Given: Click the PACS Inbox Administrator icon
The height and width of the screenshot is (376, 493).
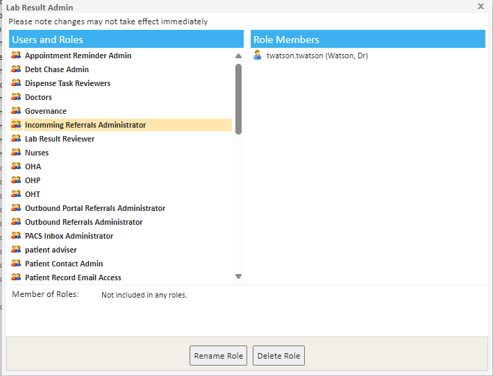Looking at the screenshot, I should [16, 236].
